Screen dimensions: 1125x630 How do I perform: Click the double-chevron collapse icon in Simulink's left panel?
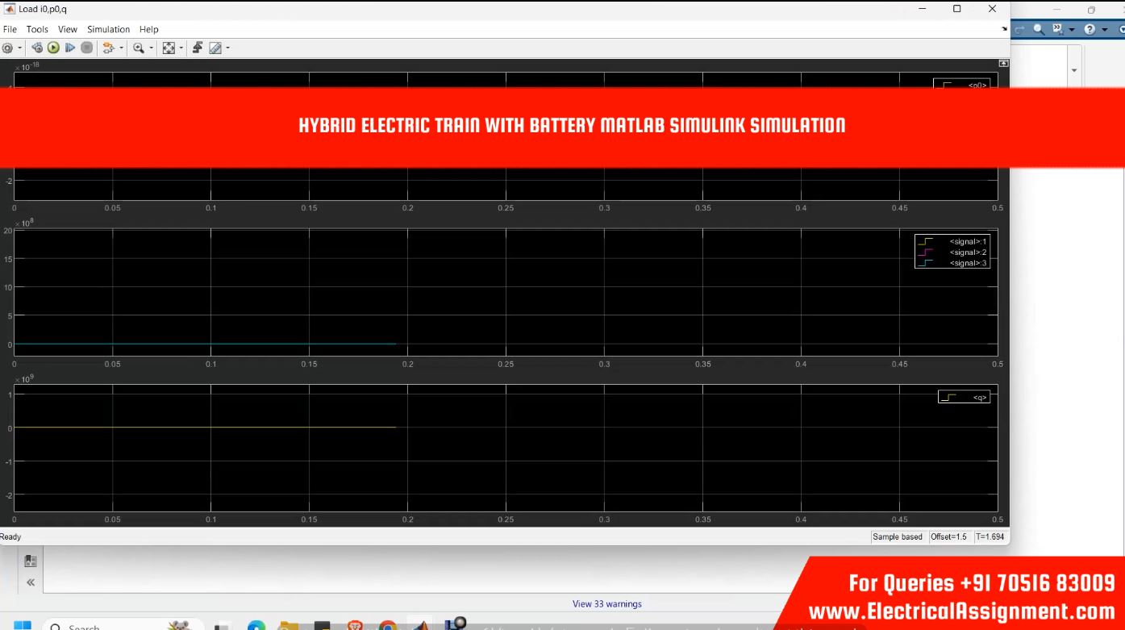(x=31, y=582)
